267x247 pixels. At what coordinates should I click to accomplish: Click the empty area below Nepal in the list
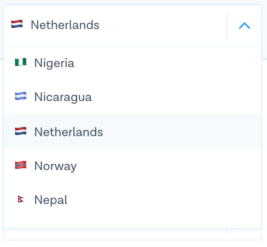132,221
